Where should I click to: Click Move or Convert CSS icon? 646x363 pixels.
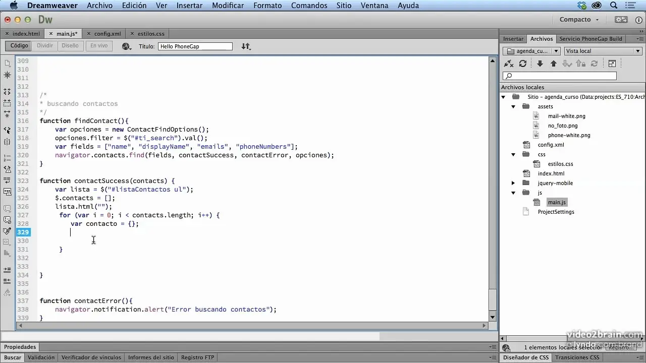click(x=7, y=253)
